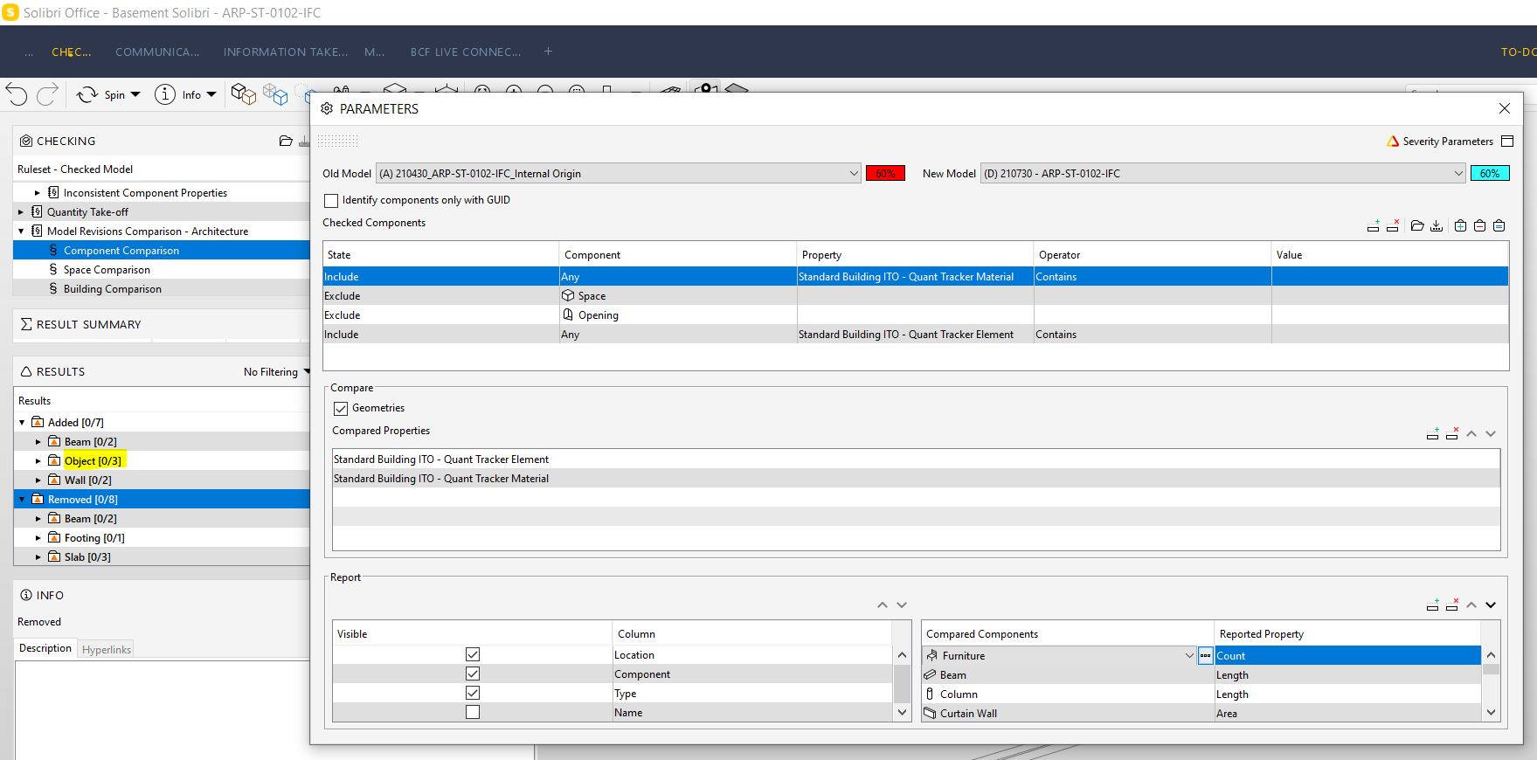Image resolution: width=1537 pixels, height=760 pixels.
Task: Select the Space Comparison rule
Action: pos(107,270)
